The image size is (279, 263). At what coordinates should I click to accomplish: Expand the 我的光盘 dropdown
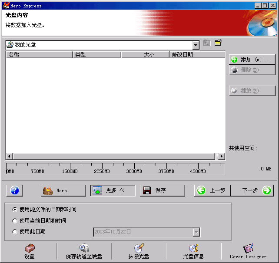coord(196,45)
